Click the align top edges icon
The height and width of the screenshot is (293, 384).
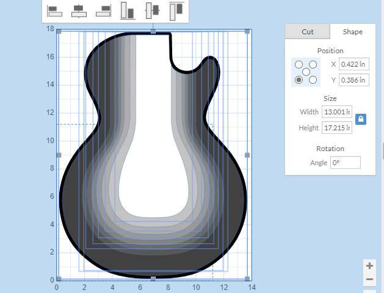pyautogui.click(x=176, y=10)
